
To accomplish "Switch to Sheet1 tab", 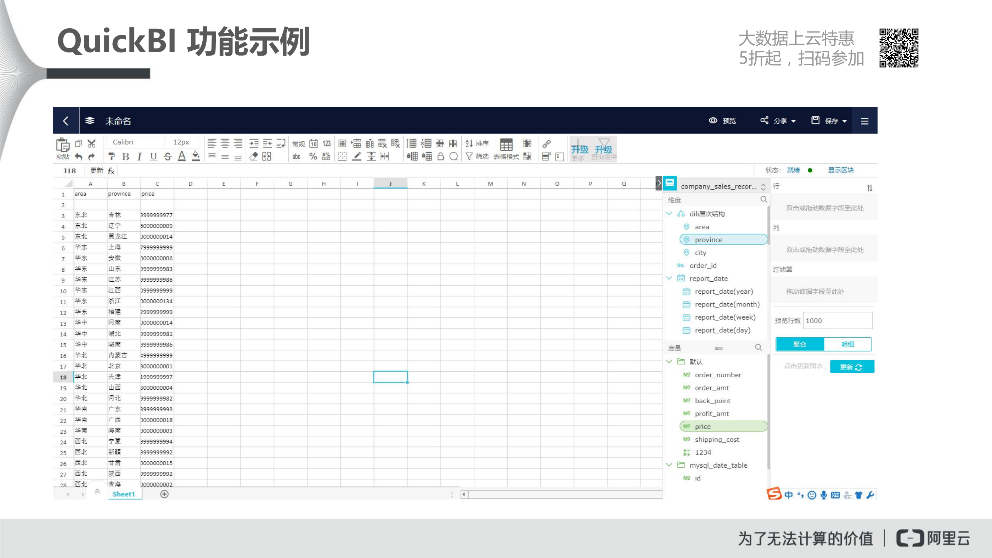I will [124, 494].
